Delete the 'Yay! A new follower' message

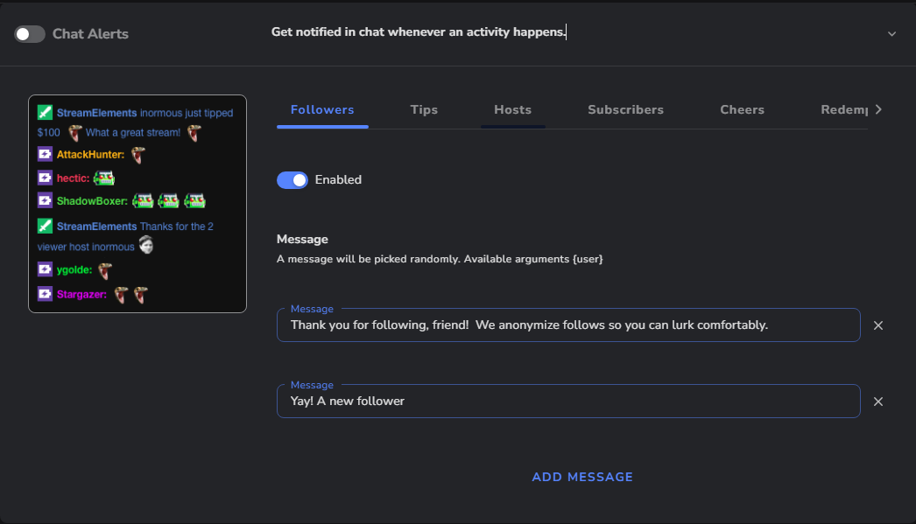[878, 402]
